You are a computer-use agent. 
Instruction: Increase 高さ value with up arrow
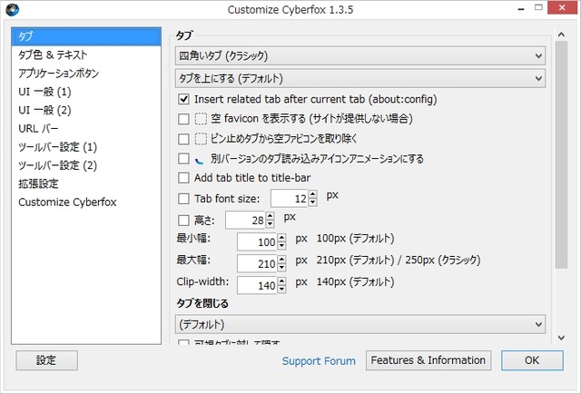(x=271, y=216)
